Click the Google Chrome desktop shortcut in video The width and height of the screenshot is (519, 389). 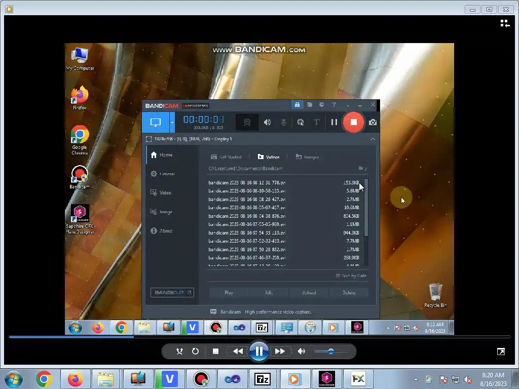[x=80, y=140]
